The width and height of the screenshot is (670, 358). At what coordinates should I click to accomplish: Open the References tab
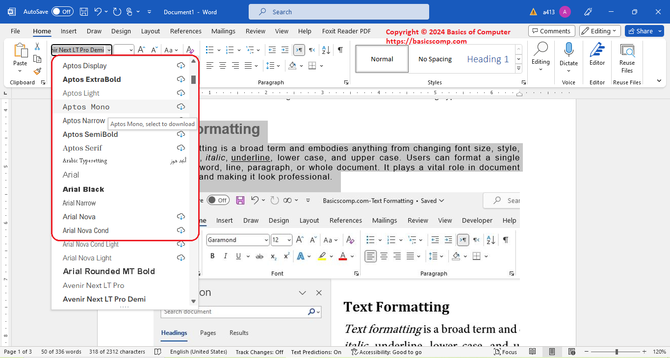pos(186,31)
